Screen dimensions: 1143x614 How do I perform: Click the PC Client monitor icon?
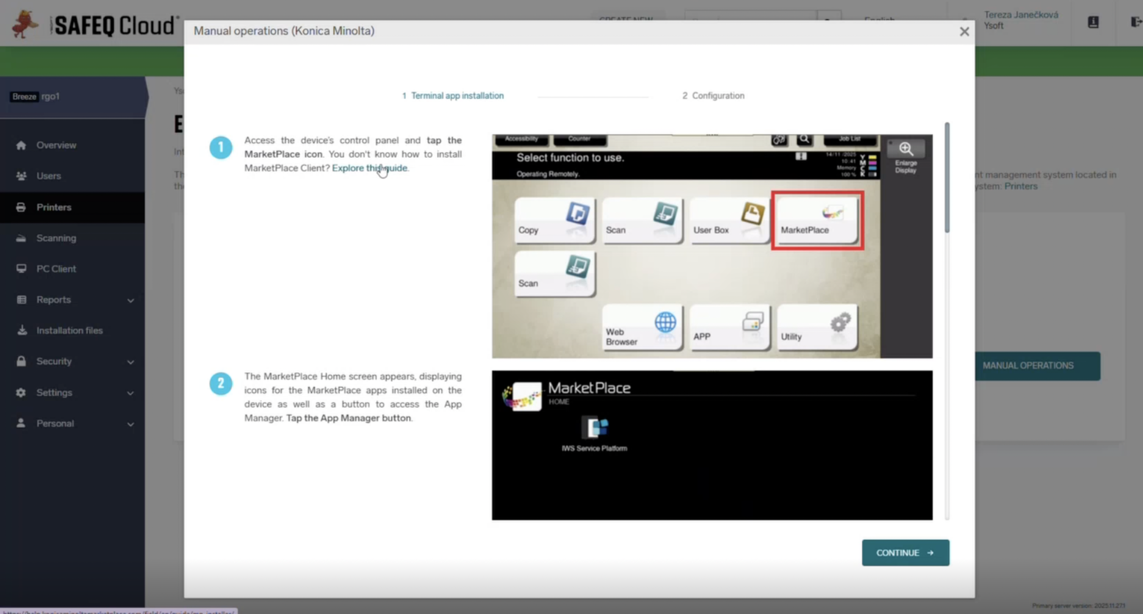[21, 269]
